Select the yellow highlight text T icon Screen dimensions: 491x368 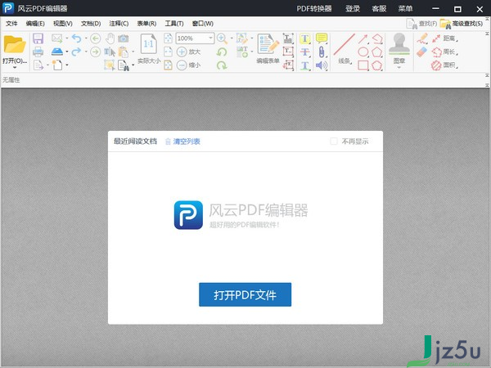click(x=304, y=38)
